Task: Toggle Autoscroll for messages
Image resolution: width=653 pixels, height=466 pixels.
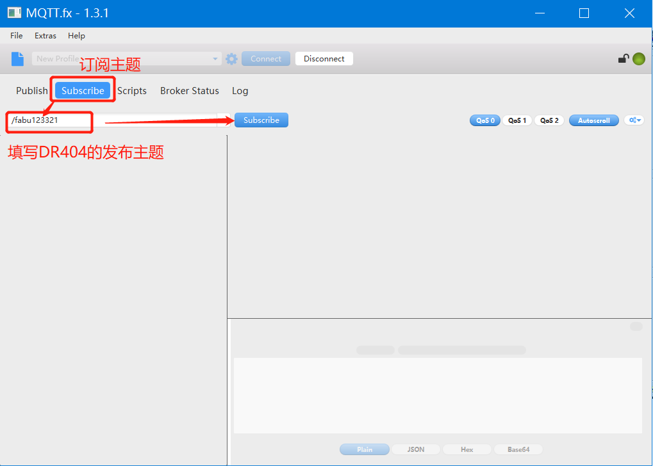Action: pyautogui.click(x=593, y=120)
